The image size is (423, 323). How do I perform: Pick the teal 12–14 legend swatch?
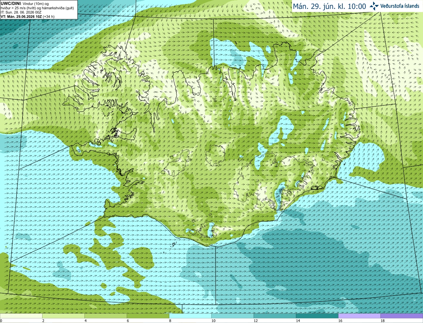tap(275, 316)
